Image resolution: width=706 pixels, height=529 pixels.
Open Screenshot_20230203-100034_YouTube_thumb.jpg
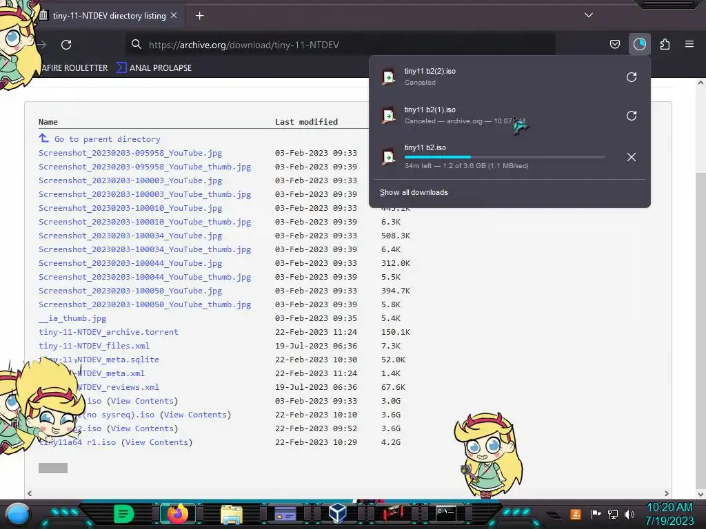coord(145,249)
